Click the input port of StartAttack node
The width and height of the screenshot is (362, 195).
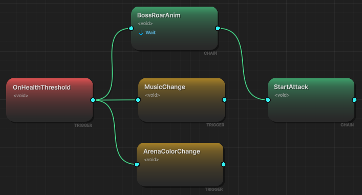pyautogui.click(x=268, y=100)
